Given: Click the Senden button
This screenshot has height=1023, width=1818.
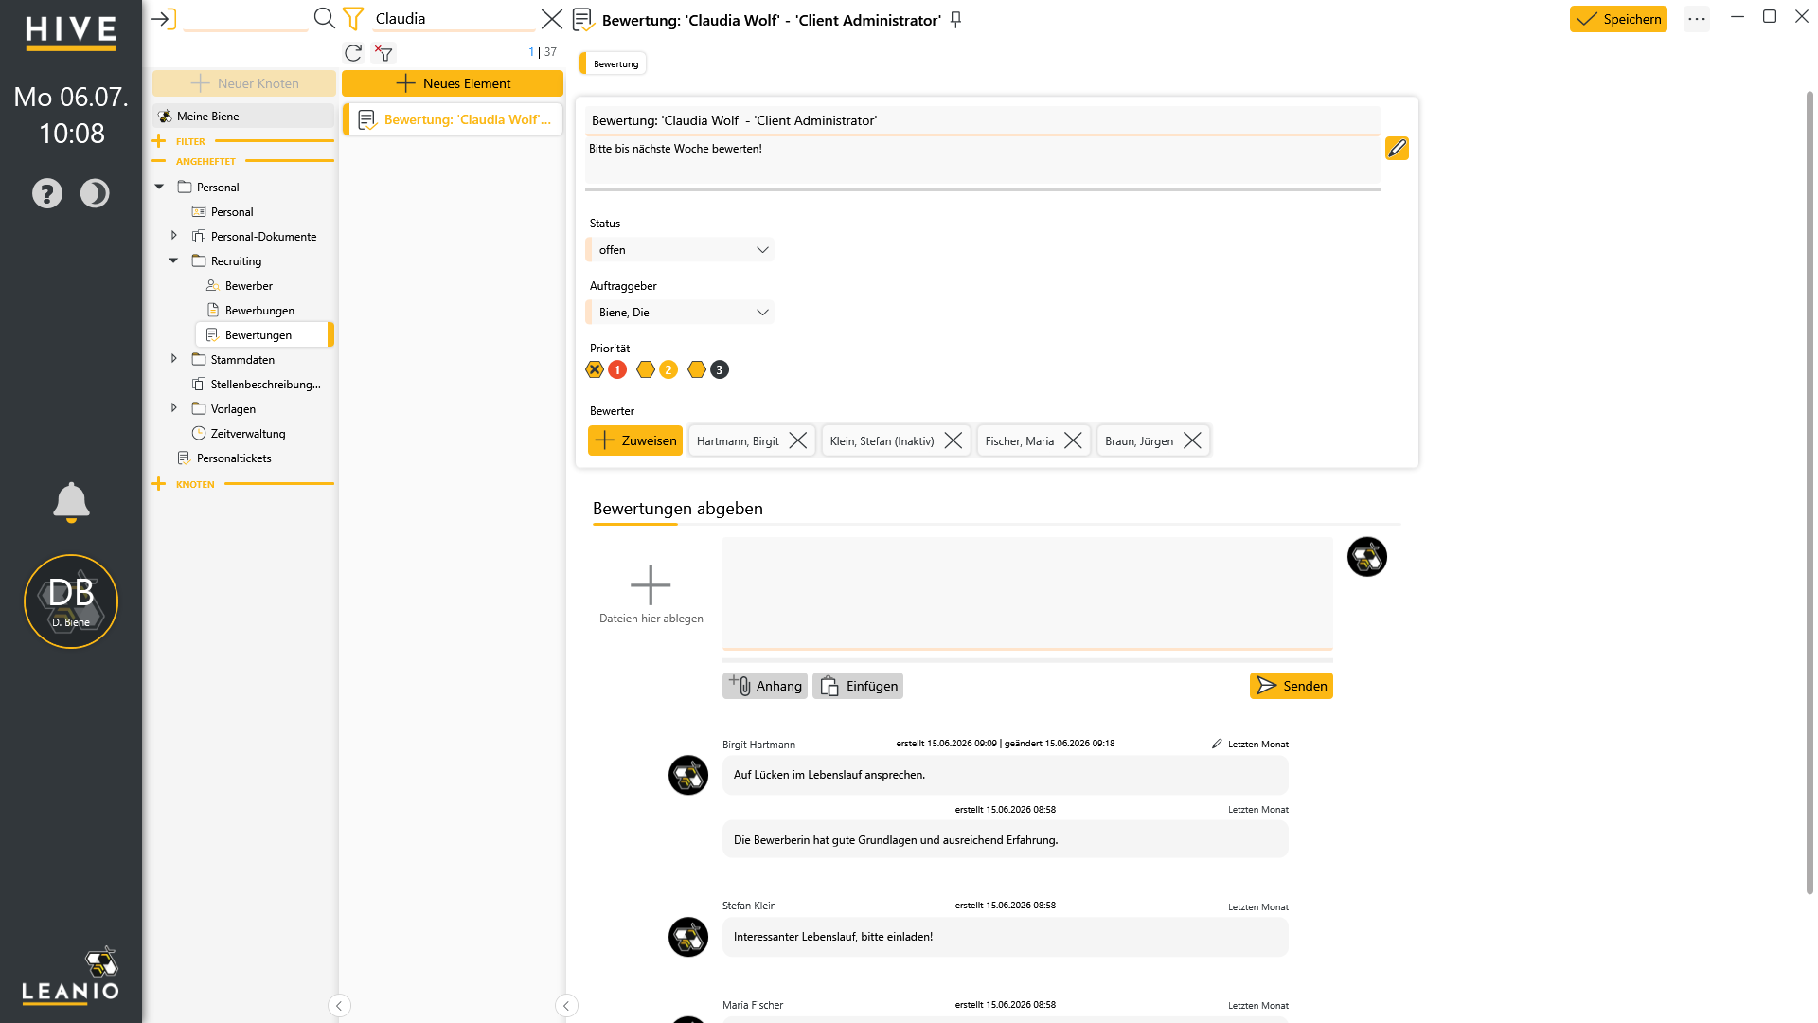Looking at the screenshot, I should 1292,686.
